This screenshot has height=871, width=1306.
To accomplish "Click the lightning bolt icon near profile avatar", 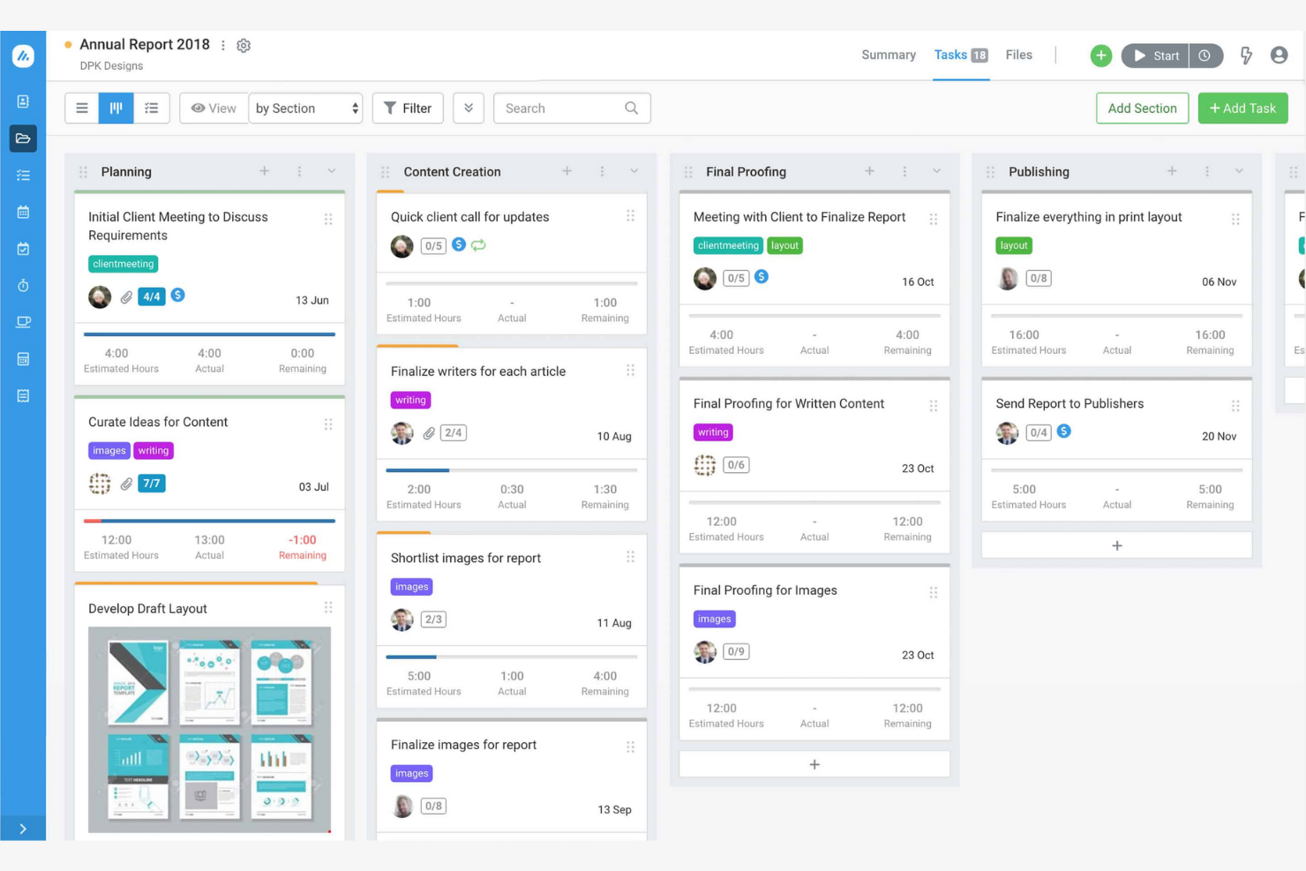I will coord(1246,56).
